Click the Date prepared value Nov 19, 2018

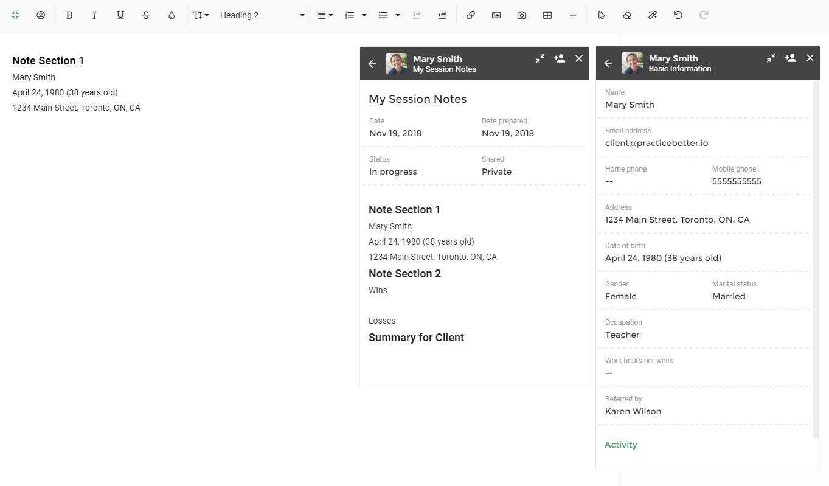click(x=508, y=133)
